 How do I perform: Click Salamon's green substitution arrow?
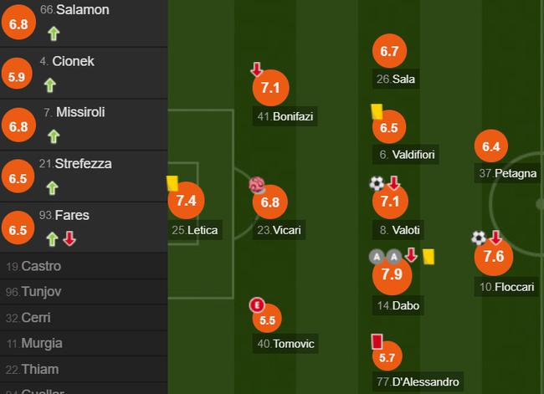(54, 33)
